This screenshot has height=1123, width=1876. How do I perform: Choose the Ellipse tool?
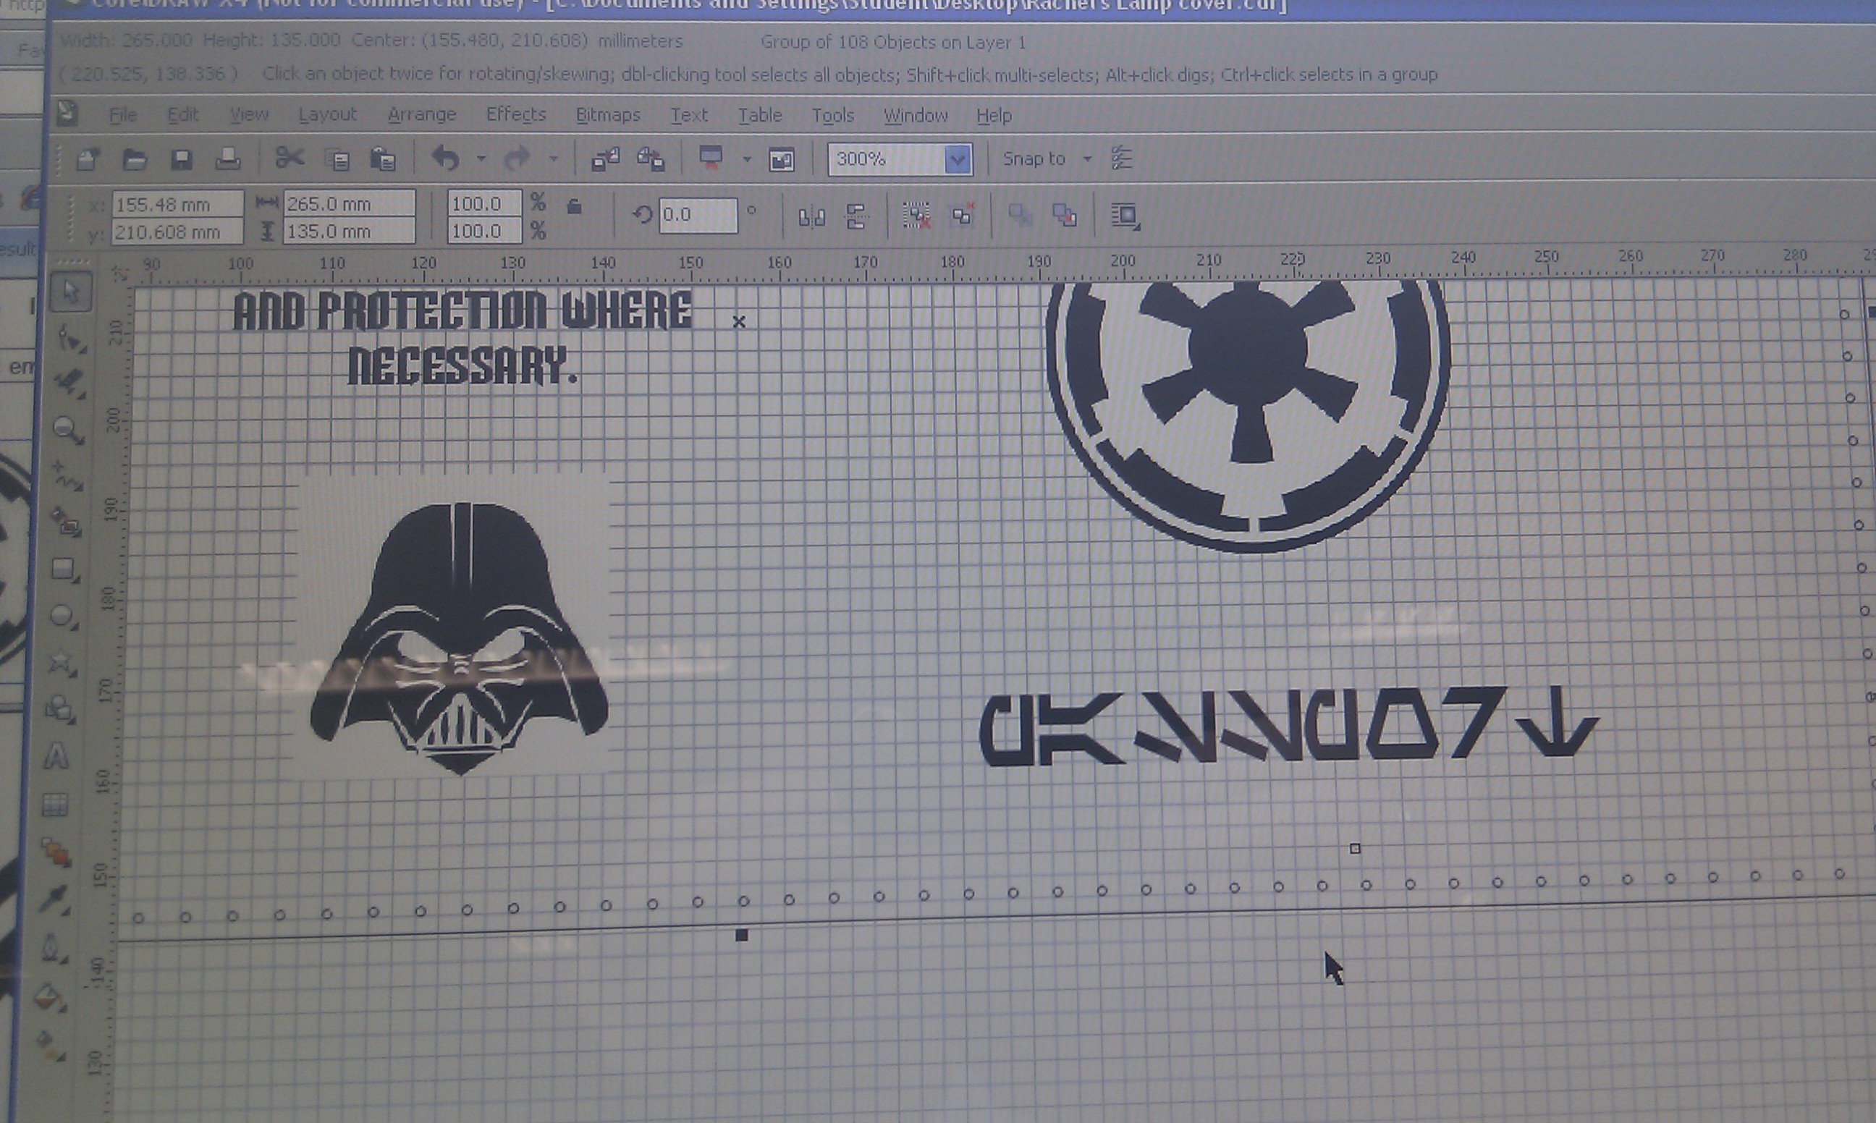[x=62, y=616]
